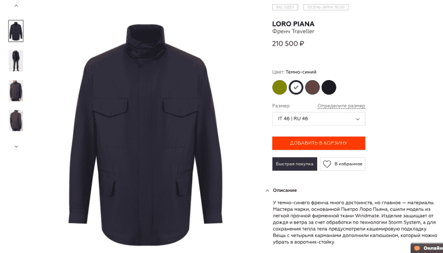Click the ОСЕНЬ-ЗИМА 19/20 tag
Screen dimensions: 443x253
tap(326, 7)
